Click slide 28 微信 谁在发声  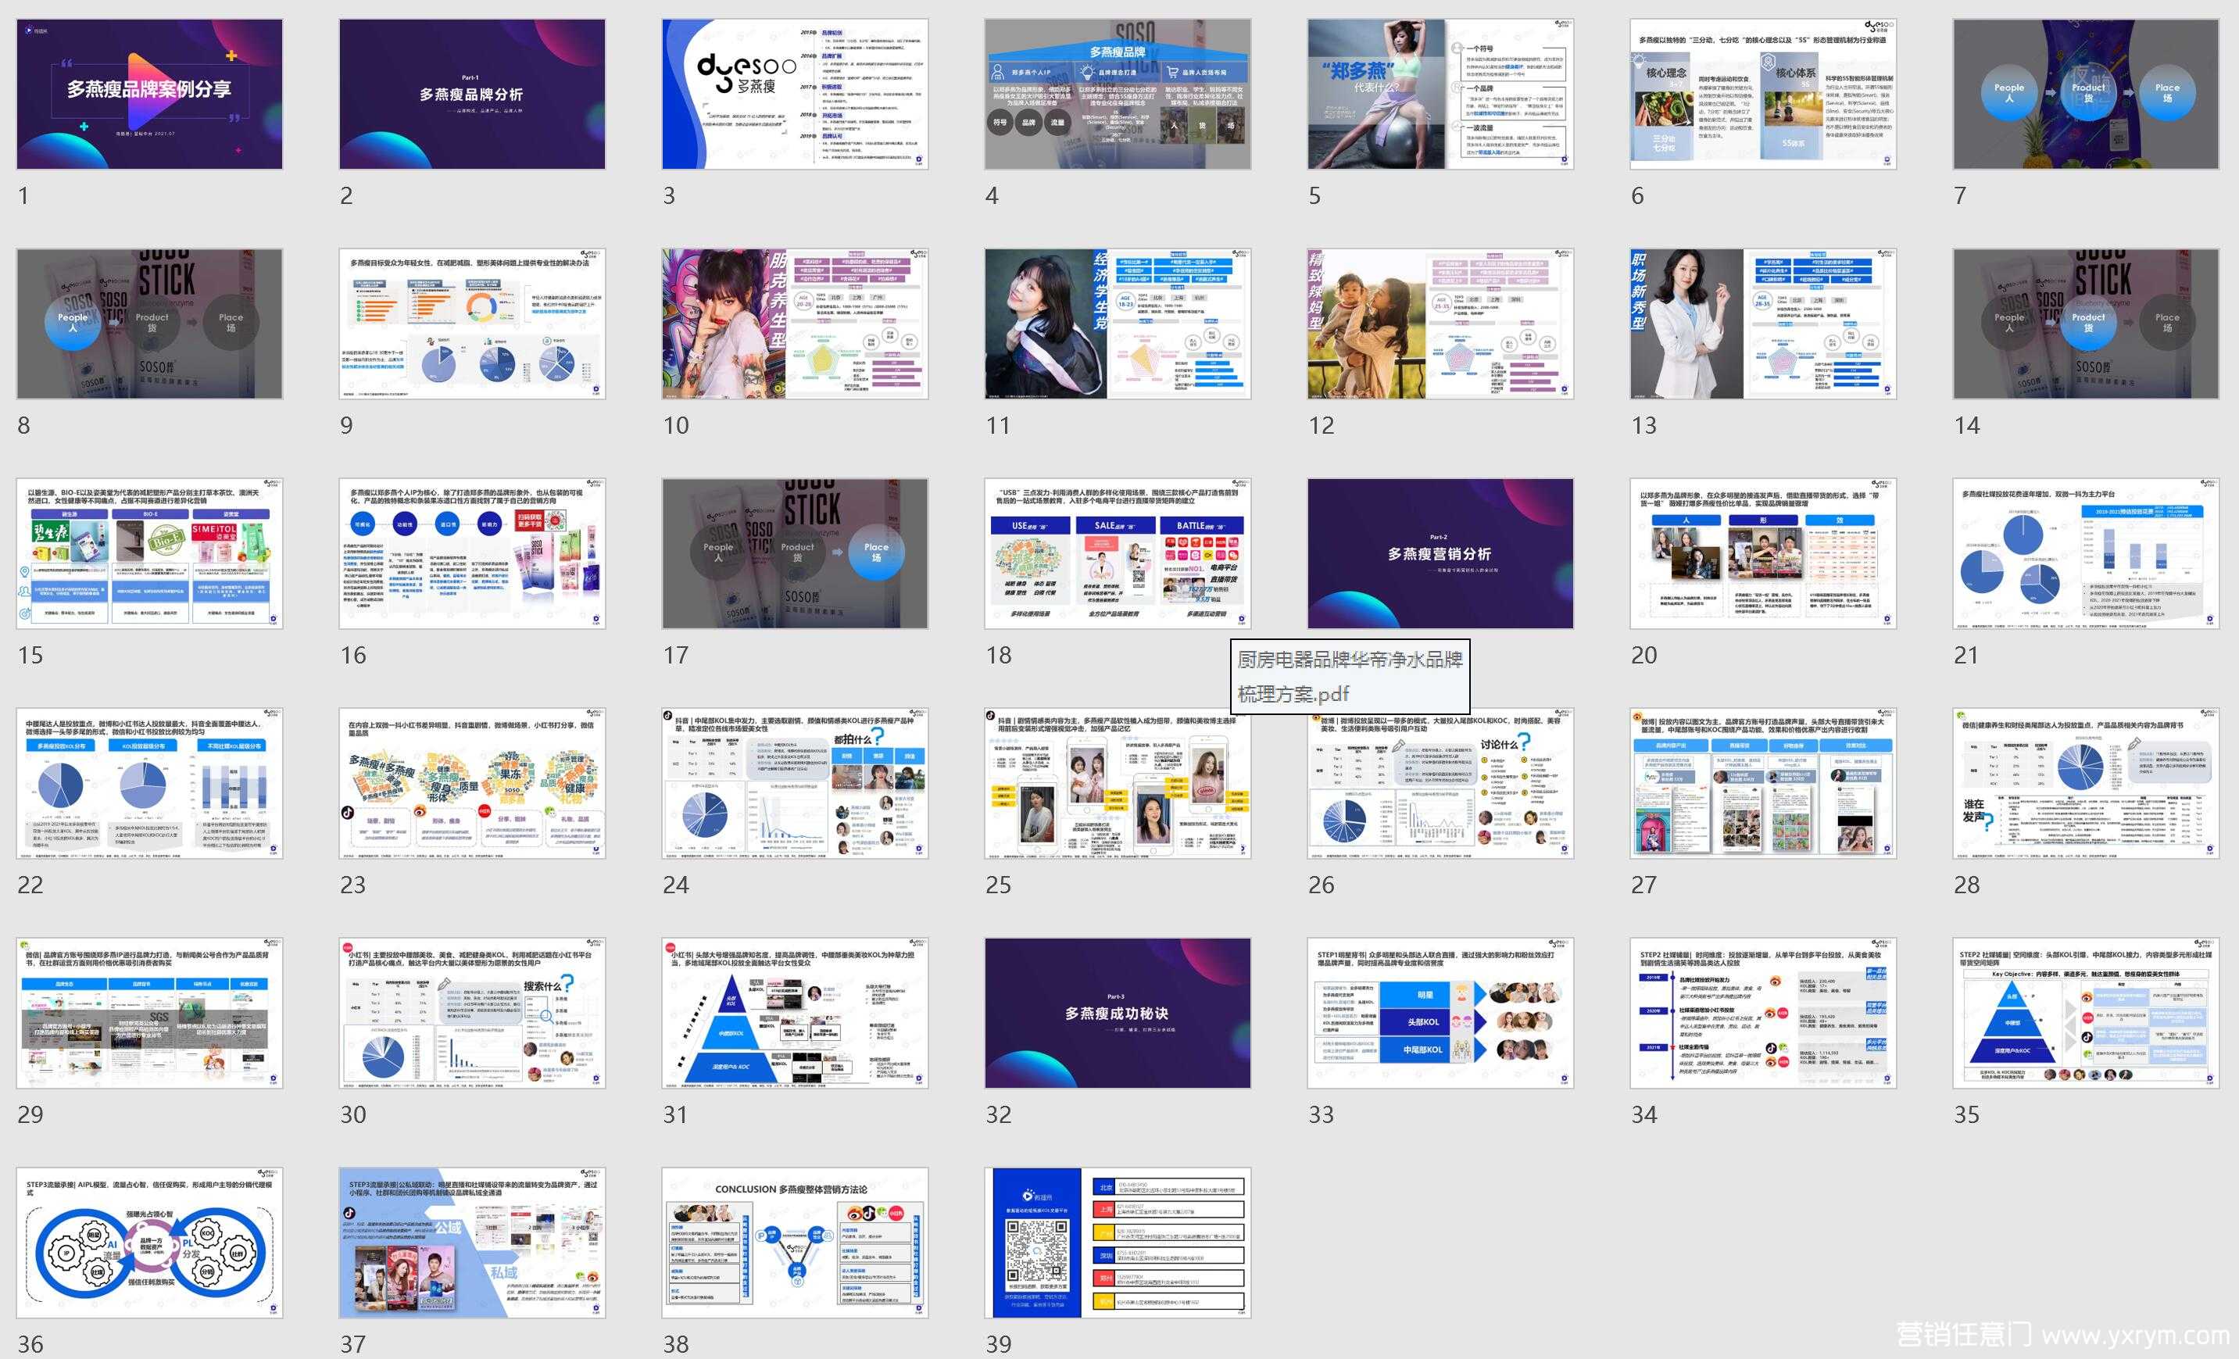tap(2087, 784)
